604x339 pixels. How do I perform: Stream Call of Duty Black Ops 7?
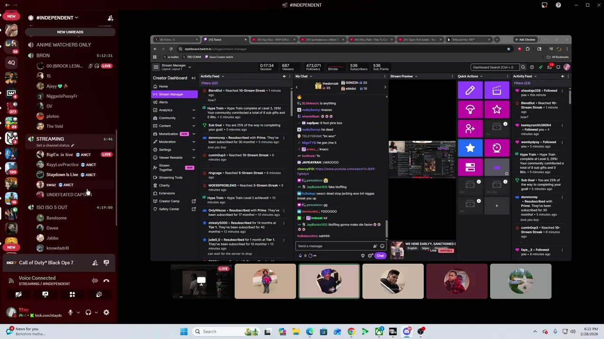pyautogui.click(x=106, y=263)
